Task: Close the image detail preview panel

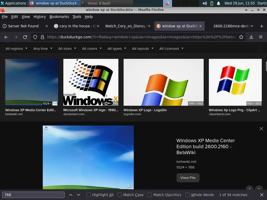Action: 261,129
